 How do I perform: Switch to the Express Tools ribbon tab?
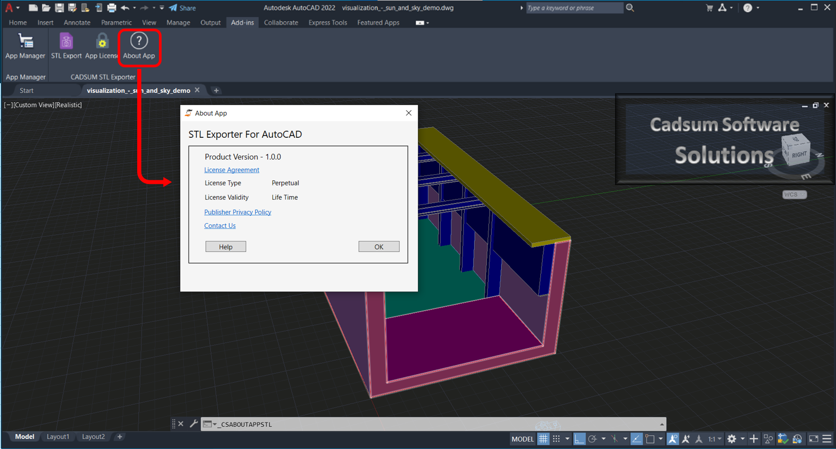click(x=327, y=23)
